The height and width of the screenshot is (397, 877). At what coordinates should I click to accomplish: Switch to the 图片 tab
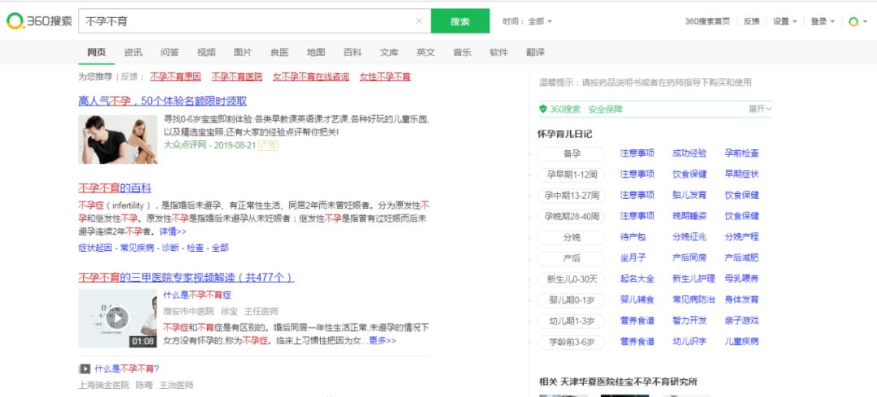[x=243, y=53]
